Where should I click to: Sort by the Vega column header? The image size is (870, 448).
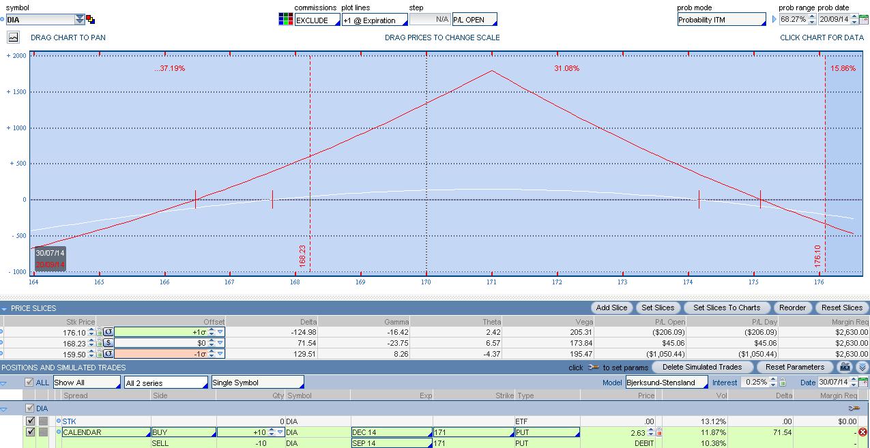tap(583, 322)
